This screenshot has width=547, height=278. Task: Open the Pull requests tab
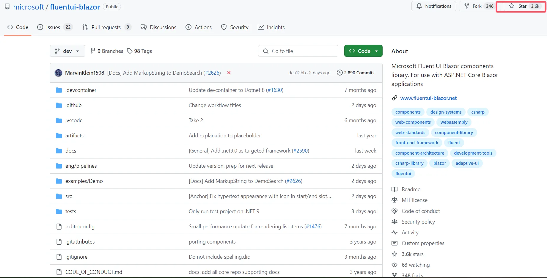point(106,27)
